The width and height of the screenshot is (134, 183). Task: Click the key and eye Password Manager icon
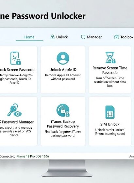click(14, 110)
